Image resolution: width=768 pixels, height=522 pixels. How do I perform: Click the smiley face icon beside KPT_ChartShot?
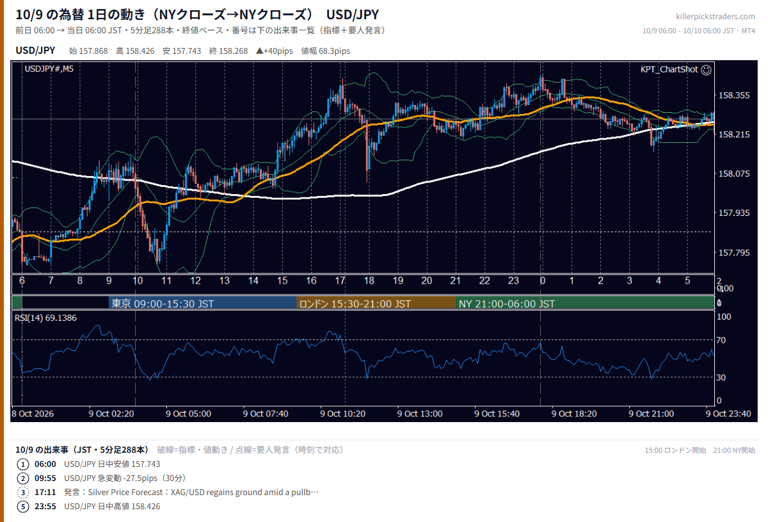(x=706, y=70)
